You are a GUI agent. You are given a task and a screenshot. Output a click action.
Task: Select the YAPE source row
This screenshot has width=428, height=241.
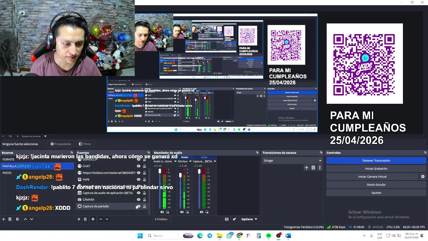pos(112,179)
